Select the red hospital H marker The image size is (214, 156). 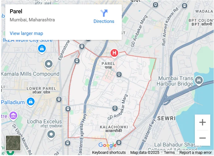114,53
